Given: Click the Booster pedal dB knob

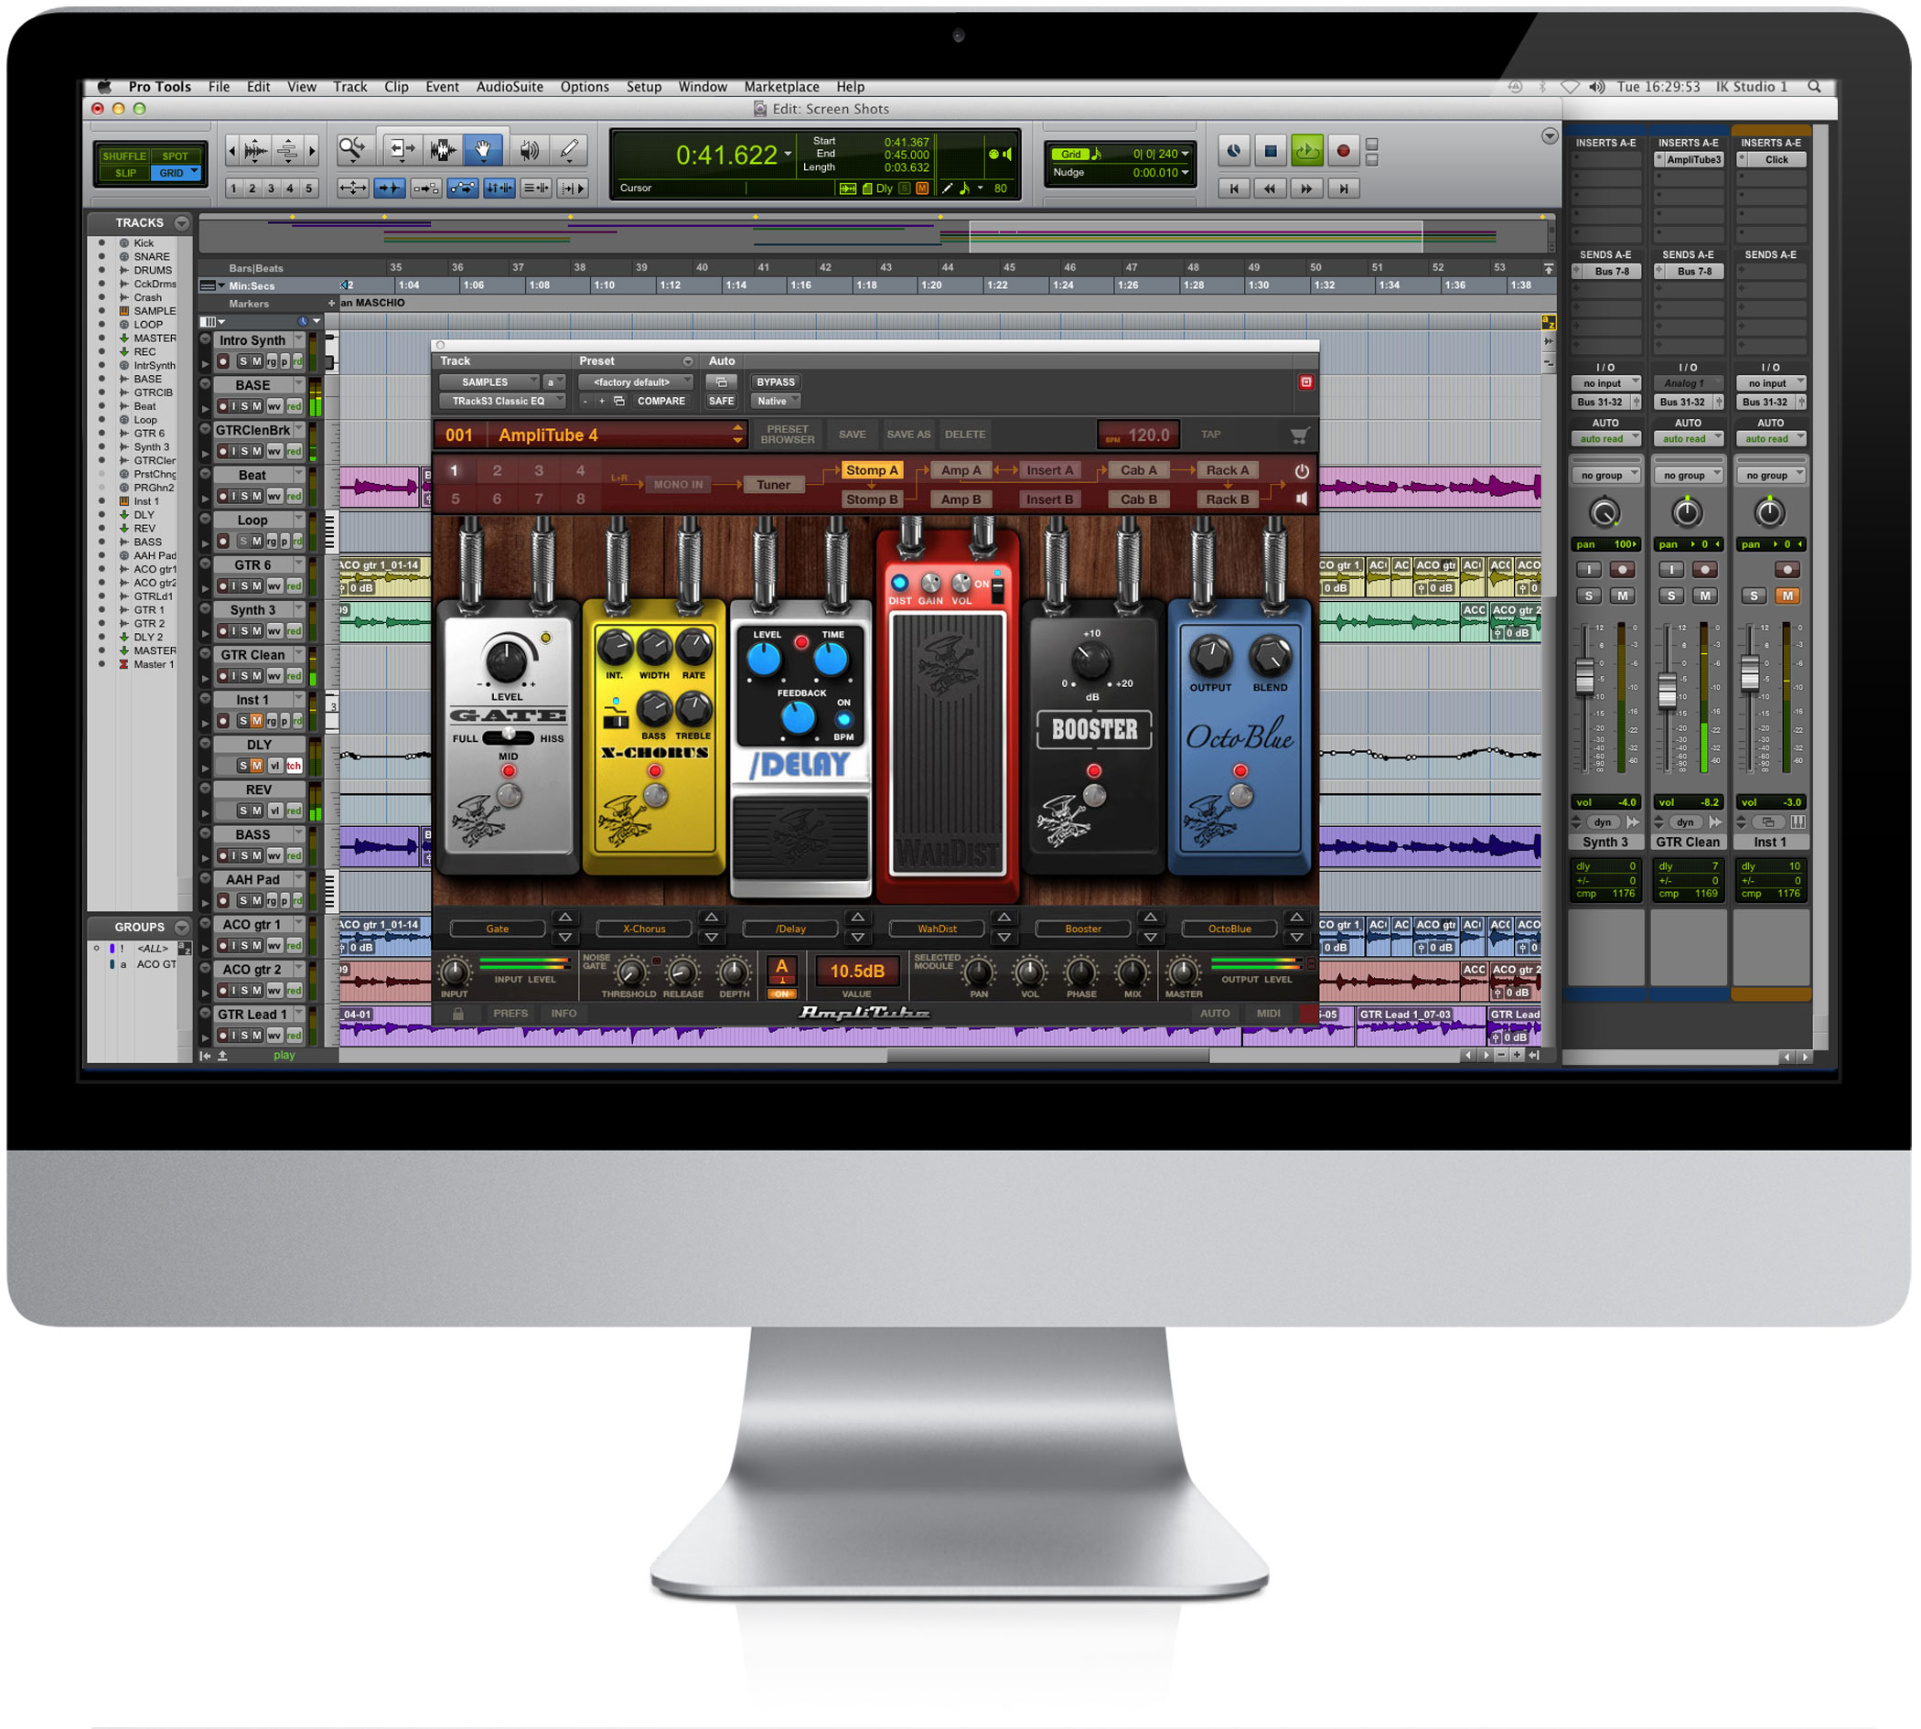Looking at the screenshot, I should click(1090, 660).
